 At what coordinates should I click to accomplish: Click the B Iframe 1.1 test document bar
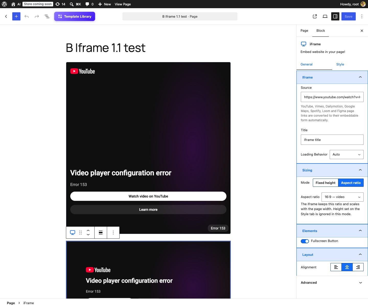tap(180, 16)
